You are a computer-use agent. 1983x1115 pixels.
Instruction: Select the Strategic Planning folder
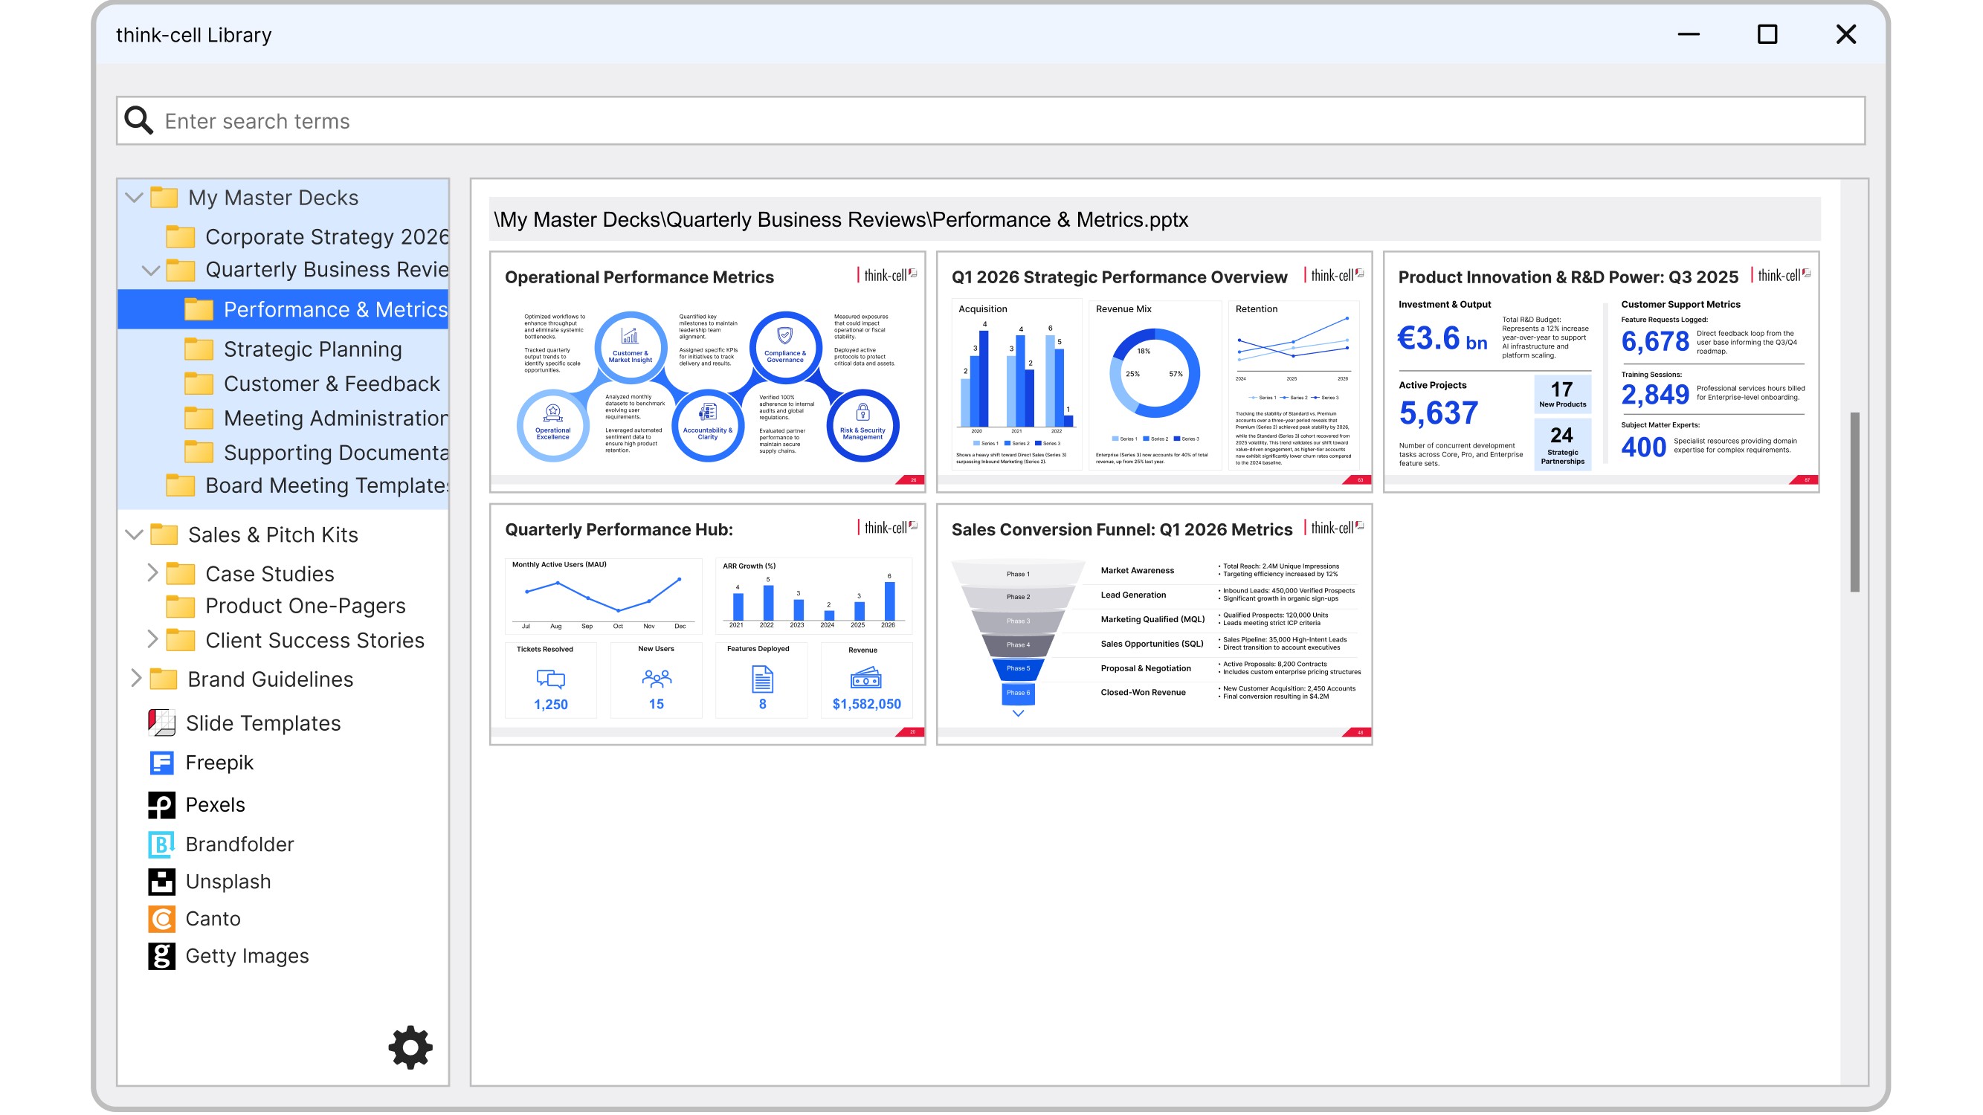pos(312,349)
